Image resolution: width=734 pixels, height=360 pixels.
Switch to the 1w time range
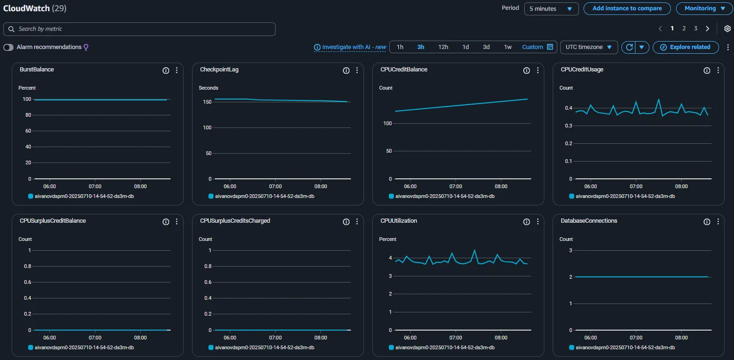click(x=507, y=47)
